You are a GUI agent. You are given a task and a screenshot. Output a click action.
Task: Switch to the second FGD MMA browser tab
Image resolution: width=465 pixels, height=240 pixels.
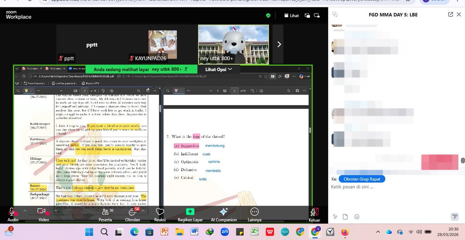(54, 69)
